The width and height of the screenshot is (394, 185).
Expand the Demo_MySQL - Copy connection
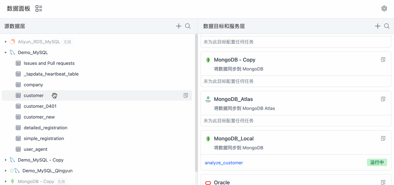point(6,160)
